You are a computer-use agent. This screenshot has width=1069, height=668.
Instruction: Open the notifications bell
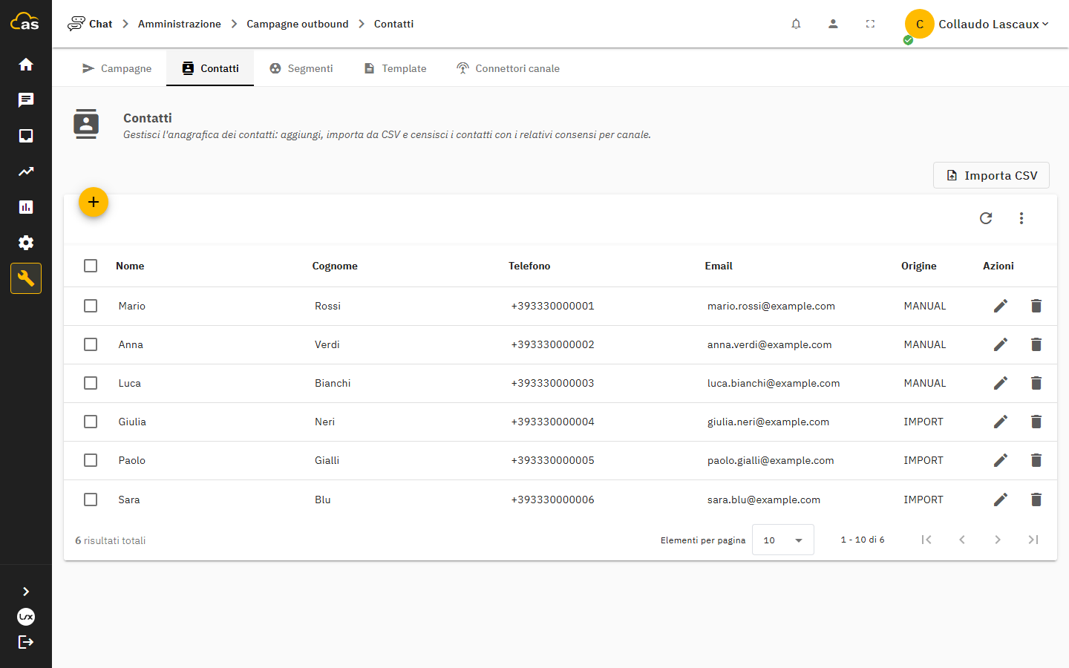[x=796, y=24]
